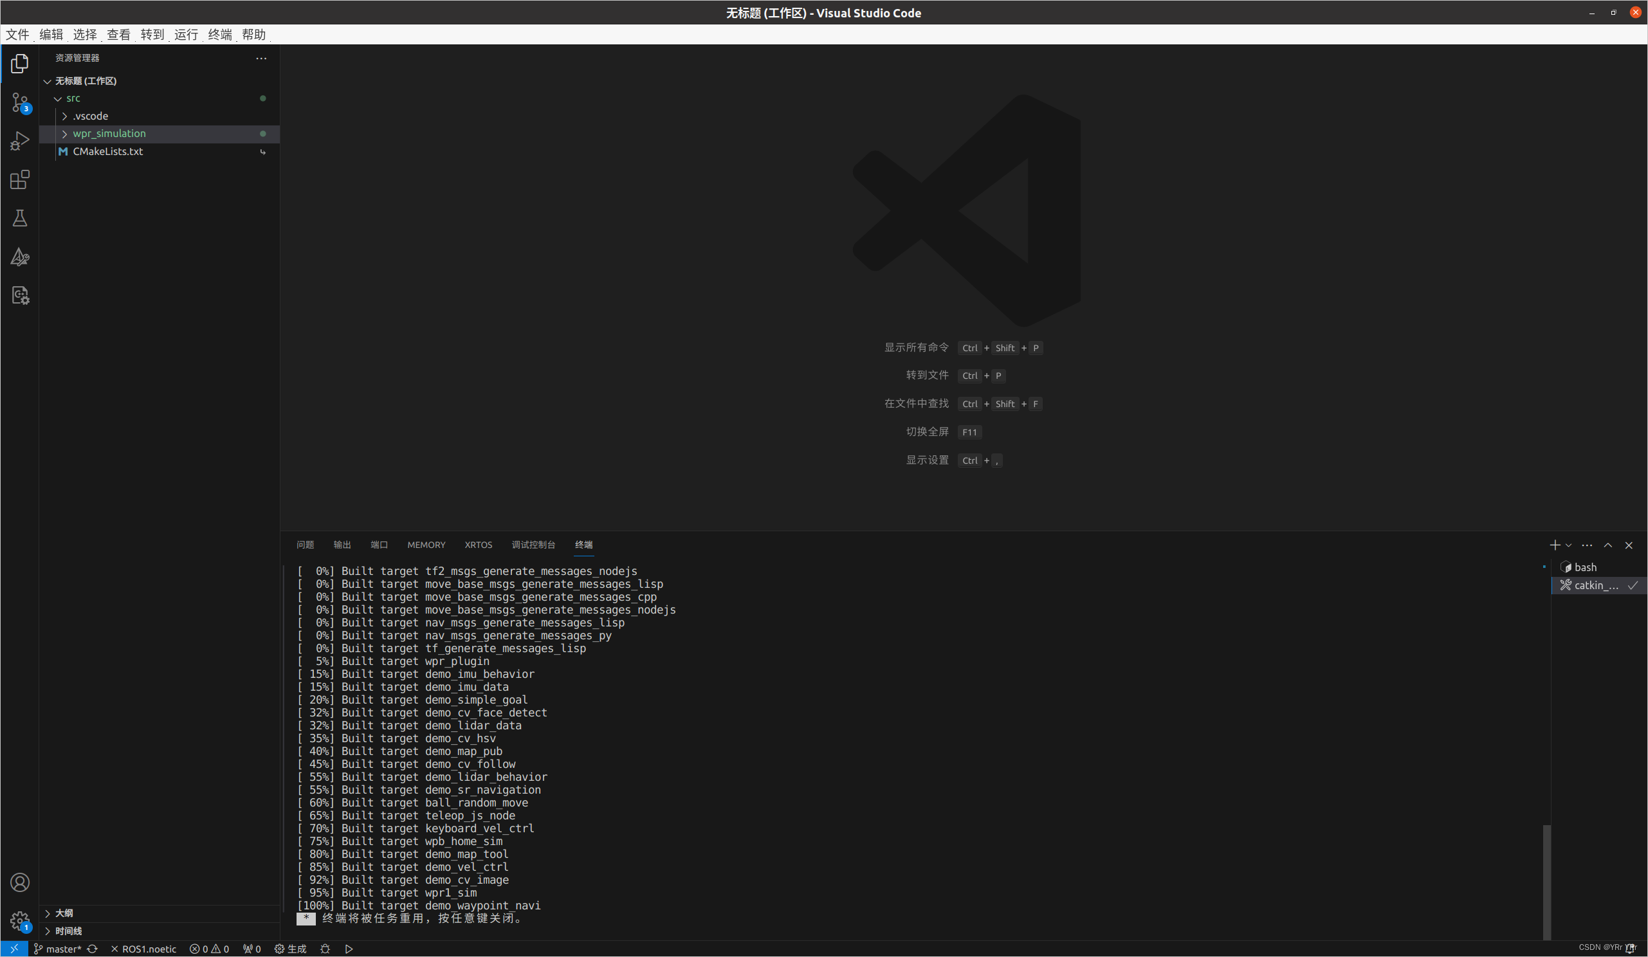Switch to the XRTOS panel tab

point(478,545)
